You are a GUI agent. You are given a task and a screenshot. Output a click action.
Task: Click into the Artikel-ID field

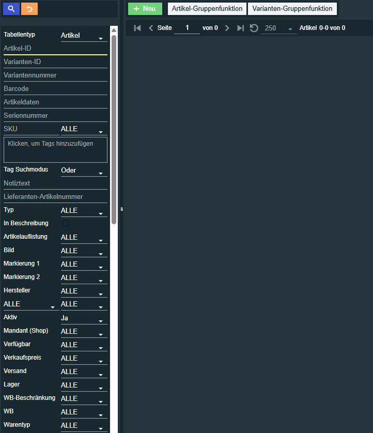pos(55,49)
